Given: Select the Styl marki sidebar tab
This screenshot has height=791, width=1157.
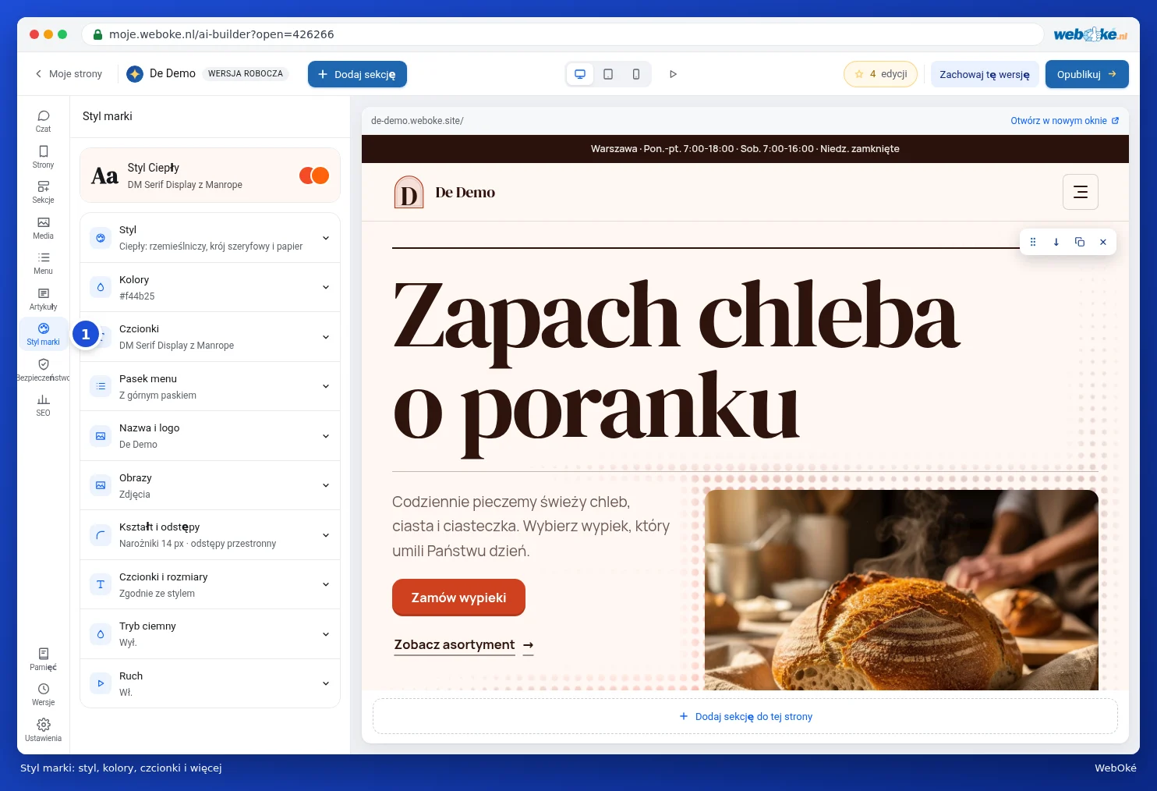Looking at the screenshot, I should coord(44,334).
